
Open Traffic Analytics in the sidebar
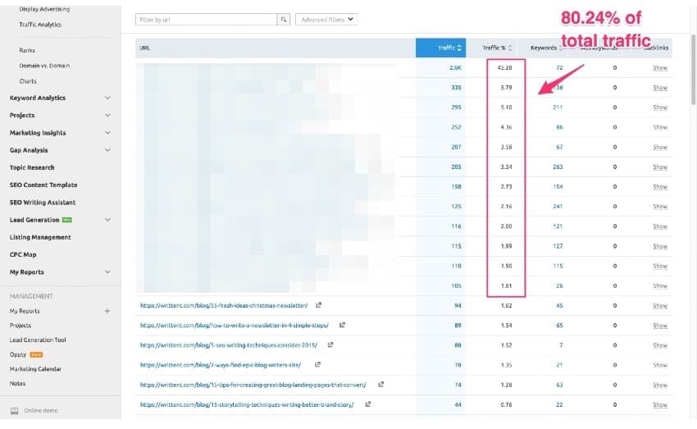click(40, 25)
